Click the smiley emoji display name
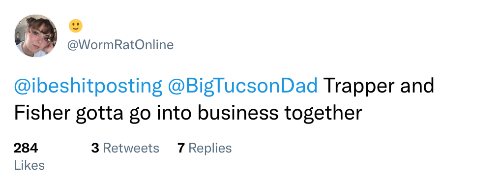Screen dimensions: 501x184 (x=76, y=26)
